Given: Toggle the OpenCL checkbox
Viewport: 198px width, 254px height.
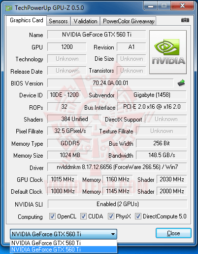Looking at the screenshot, I should [x=52, y=216].
